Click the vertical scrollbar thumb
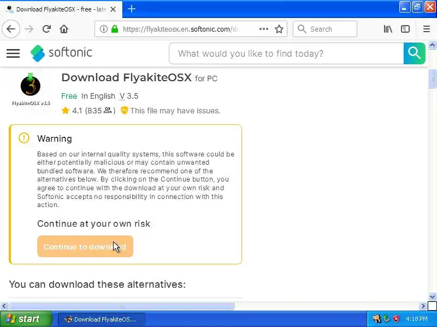437x327 pixels. pos(432,78)
